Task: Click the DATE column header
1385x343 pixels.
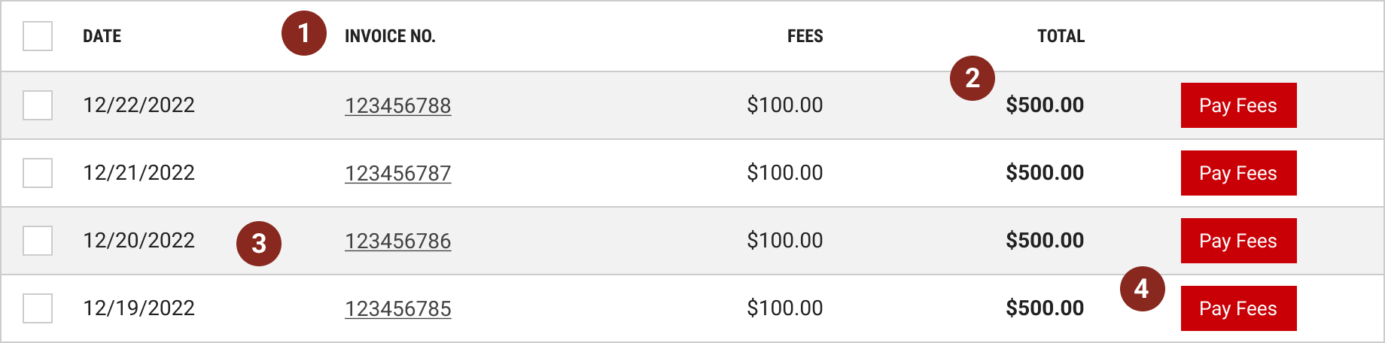Action: point(102,36)
